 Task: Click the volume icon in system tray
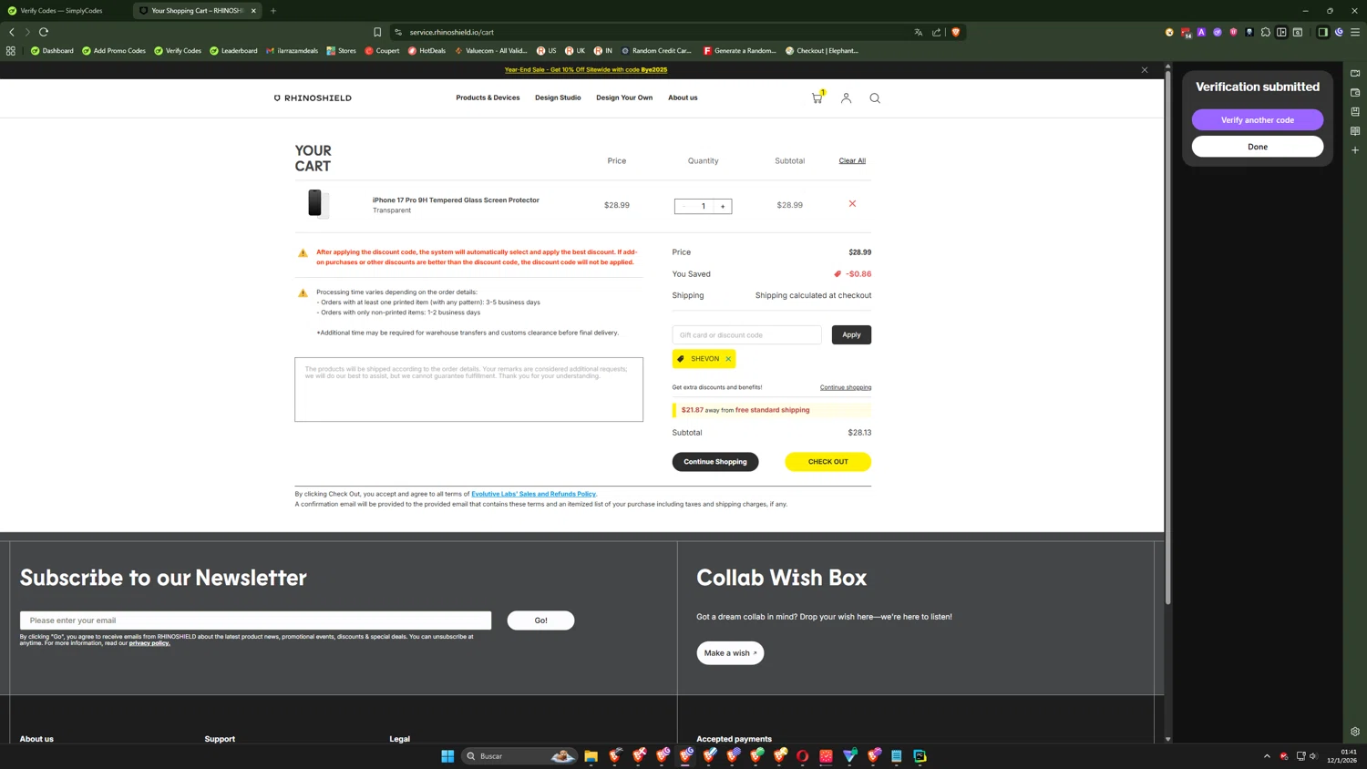(1313, 756)
